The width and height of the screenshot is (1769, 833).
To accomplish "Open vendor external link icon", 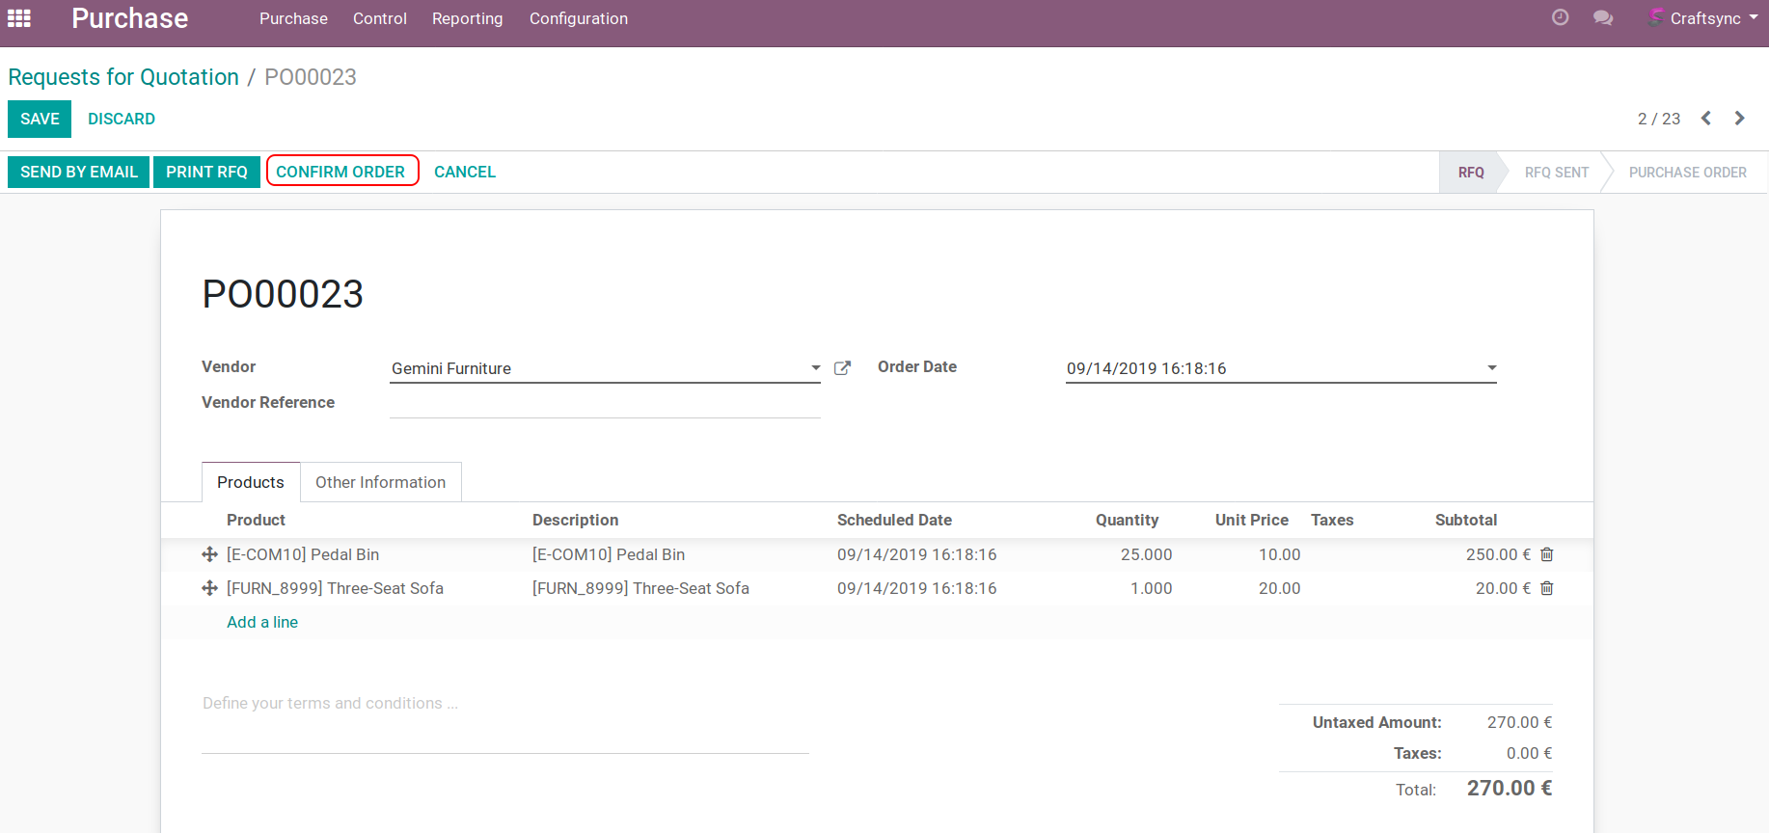I will coord(842,368).
